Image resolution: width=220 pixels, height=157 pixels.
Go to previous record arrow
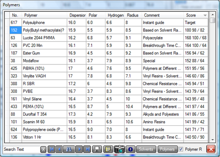click(x=59, y=149)
